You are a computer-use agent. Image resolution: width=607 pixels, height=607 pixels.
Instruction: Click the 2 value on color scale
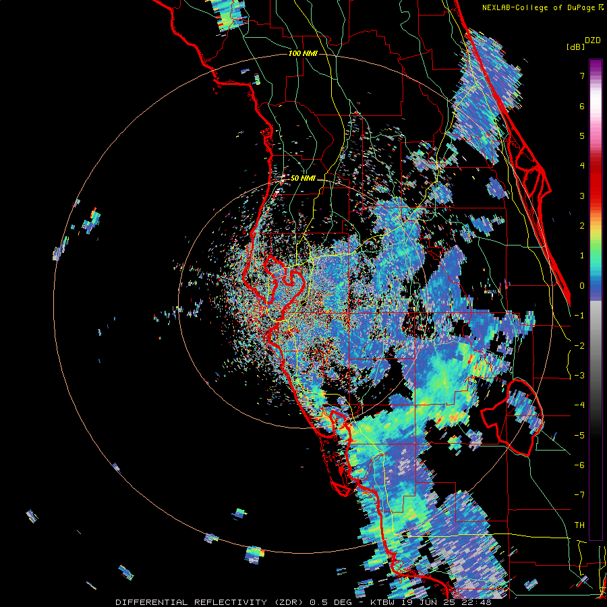pyautogui.click(x=582, y=226)
